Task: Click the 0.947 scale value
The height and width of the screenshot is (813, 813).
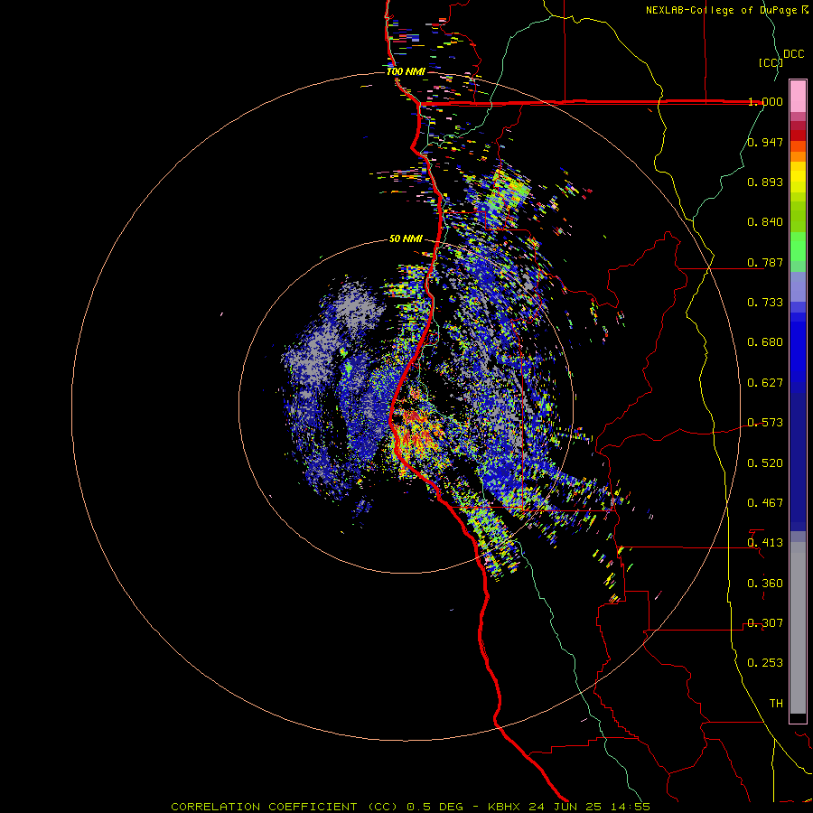Action: (765, 142)
